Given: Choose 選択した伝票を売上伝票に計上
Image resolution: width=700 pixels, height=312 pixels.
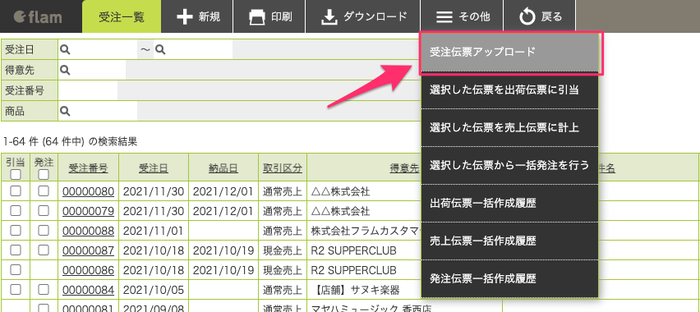Looking at the screenshot, I should pos(509,127).
